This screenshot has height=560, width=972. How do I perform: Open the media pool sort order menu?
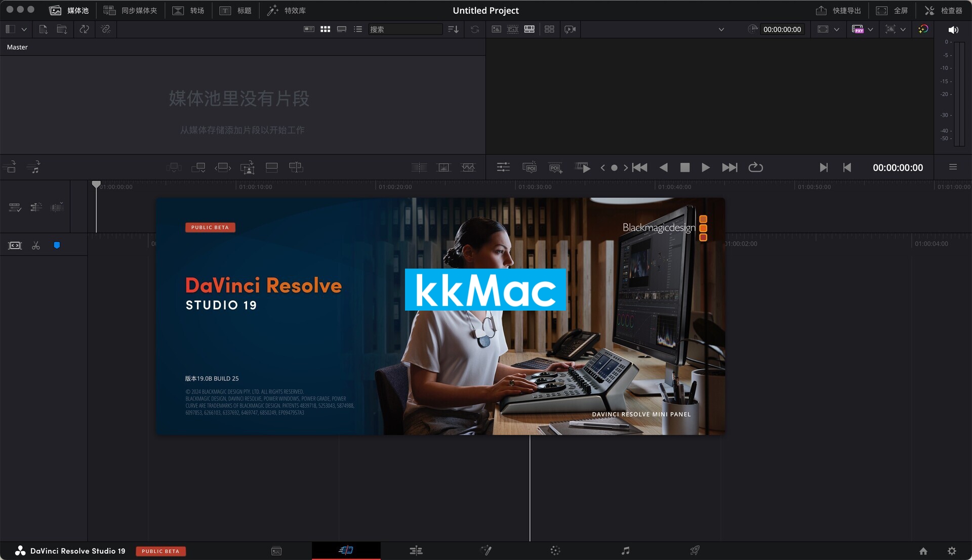pos(453,29)
